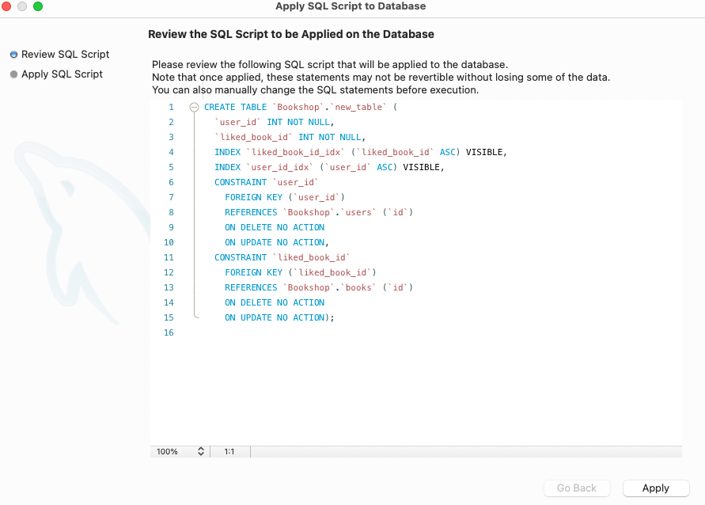Click REFERENCES `Bookshop`.`users` line

[319, 212]
